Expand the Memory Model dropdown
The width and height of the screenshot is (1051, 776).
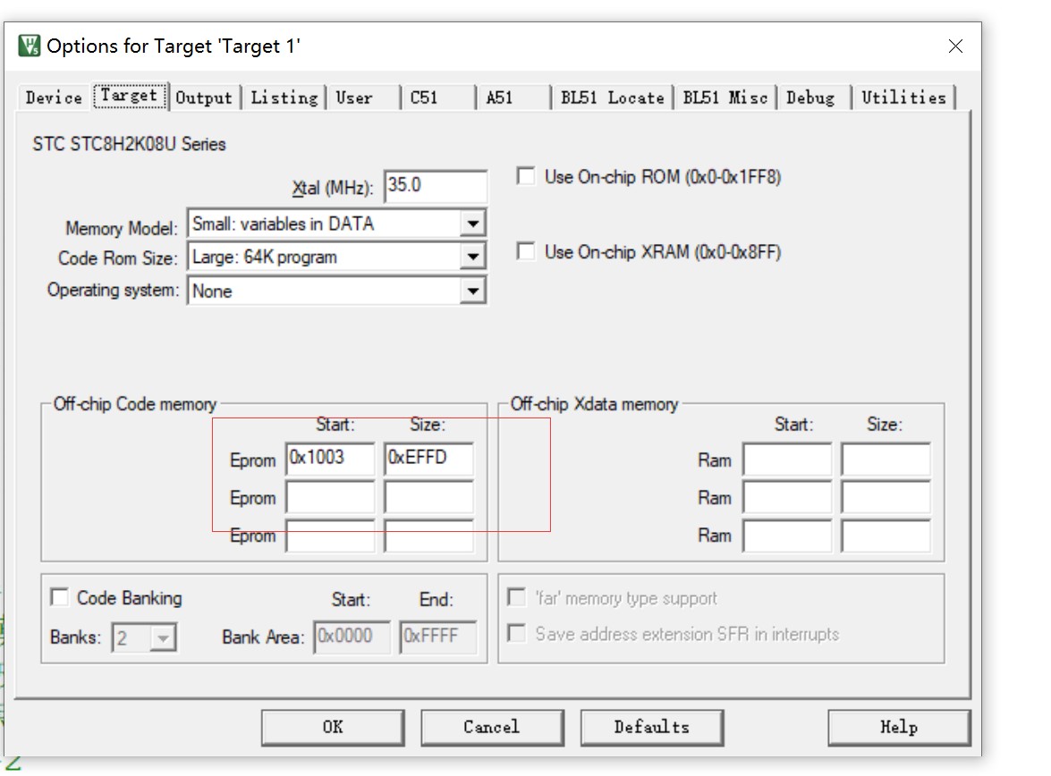click(x=473, y=224)
